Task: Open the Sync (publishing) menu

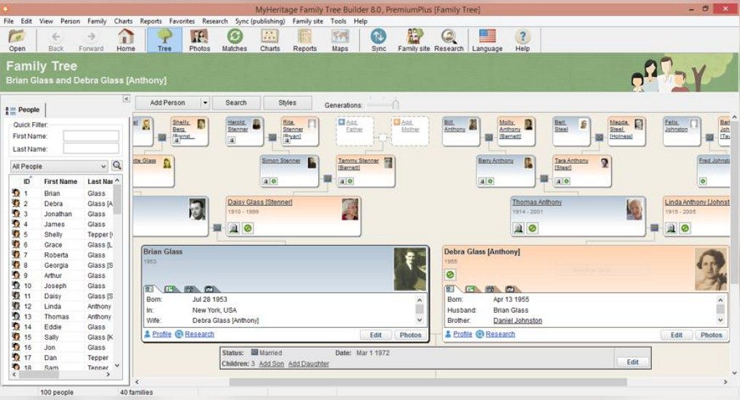Action: [260, 21]
